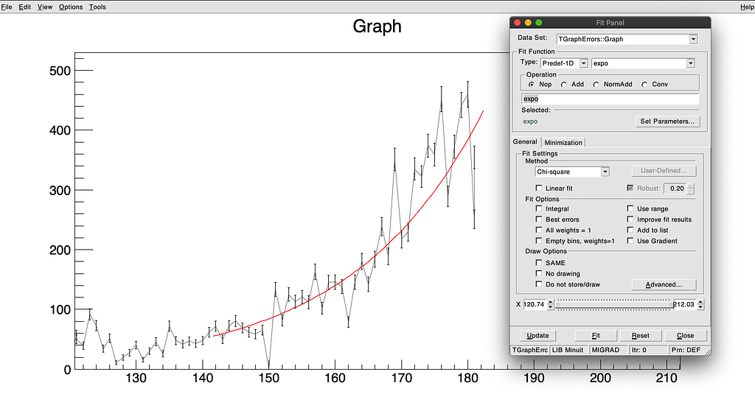755x408 pixels.
Task: Minimize the Fit Panel with yellow button
Action: (x=528, y=23)
